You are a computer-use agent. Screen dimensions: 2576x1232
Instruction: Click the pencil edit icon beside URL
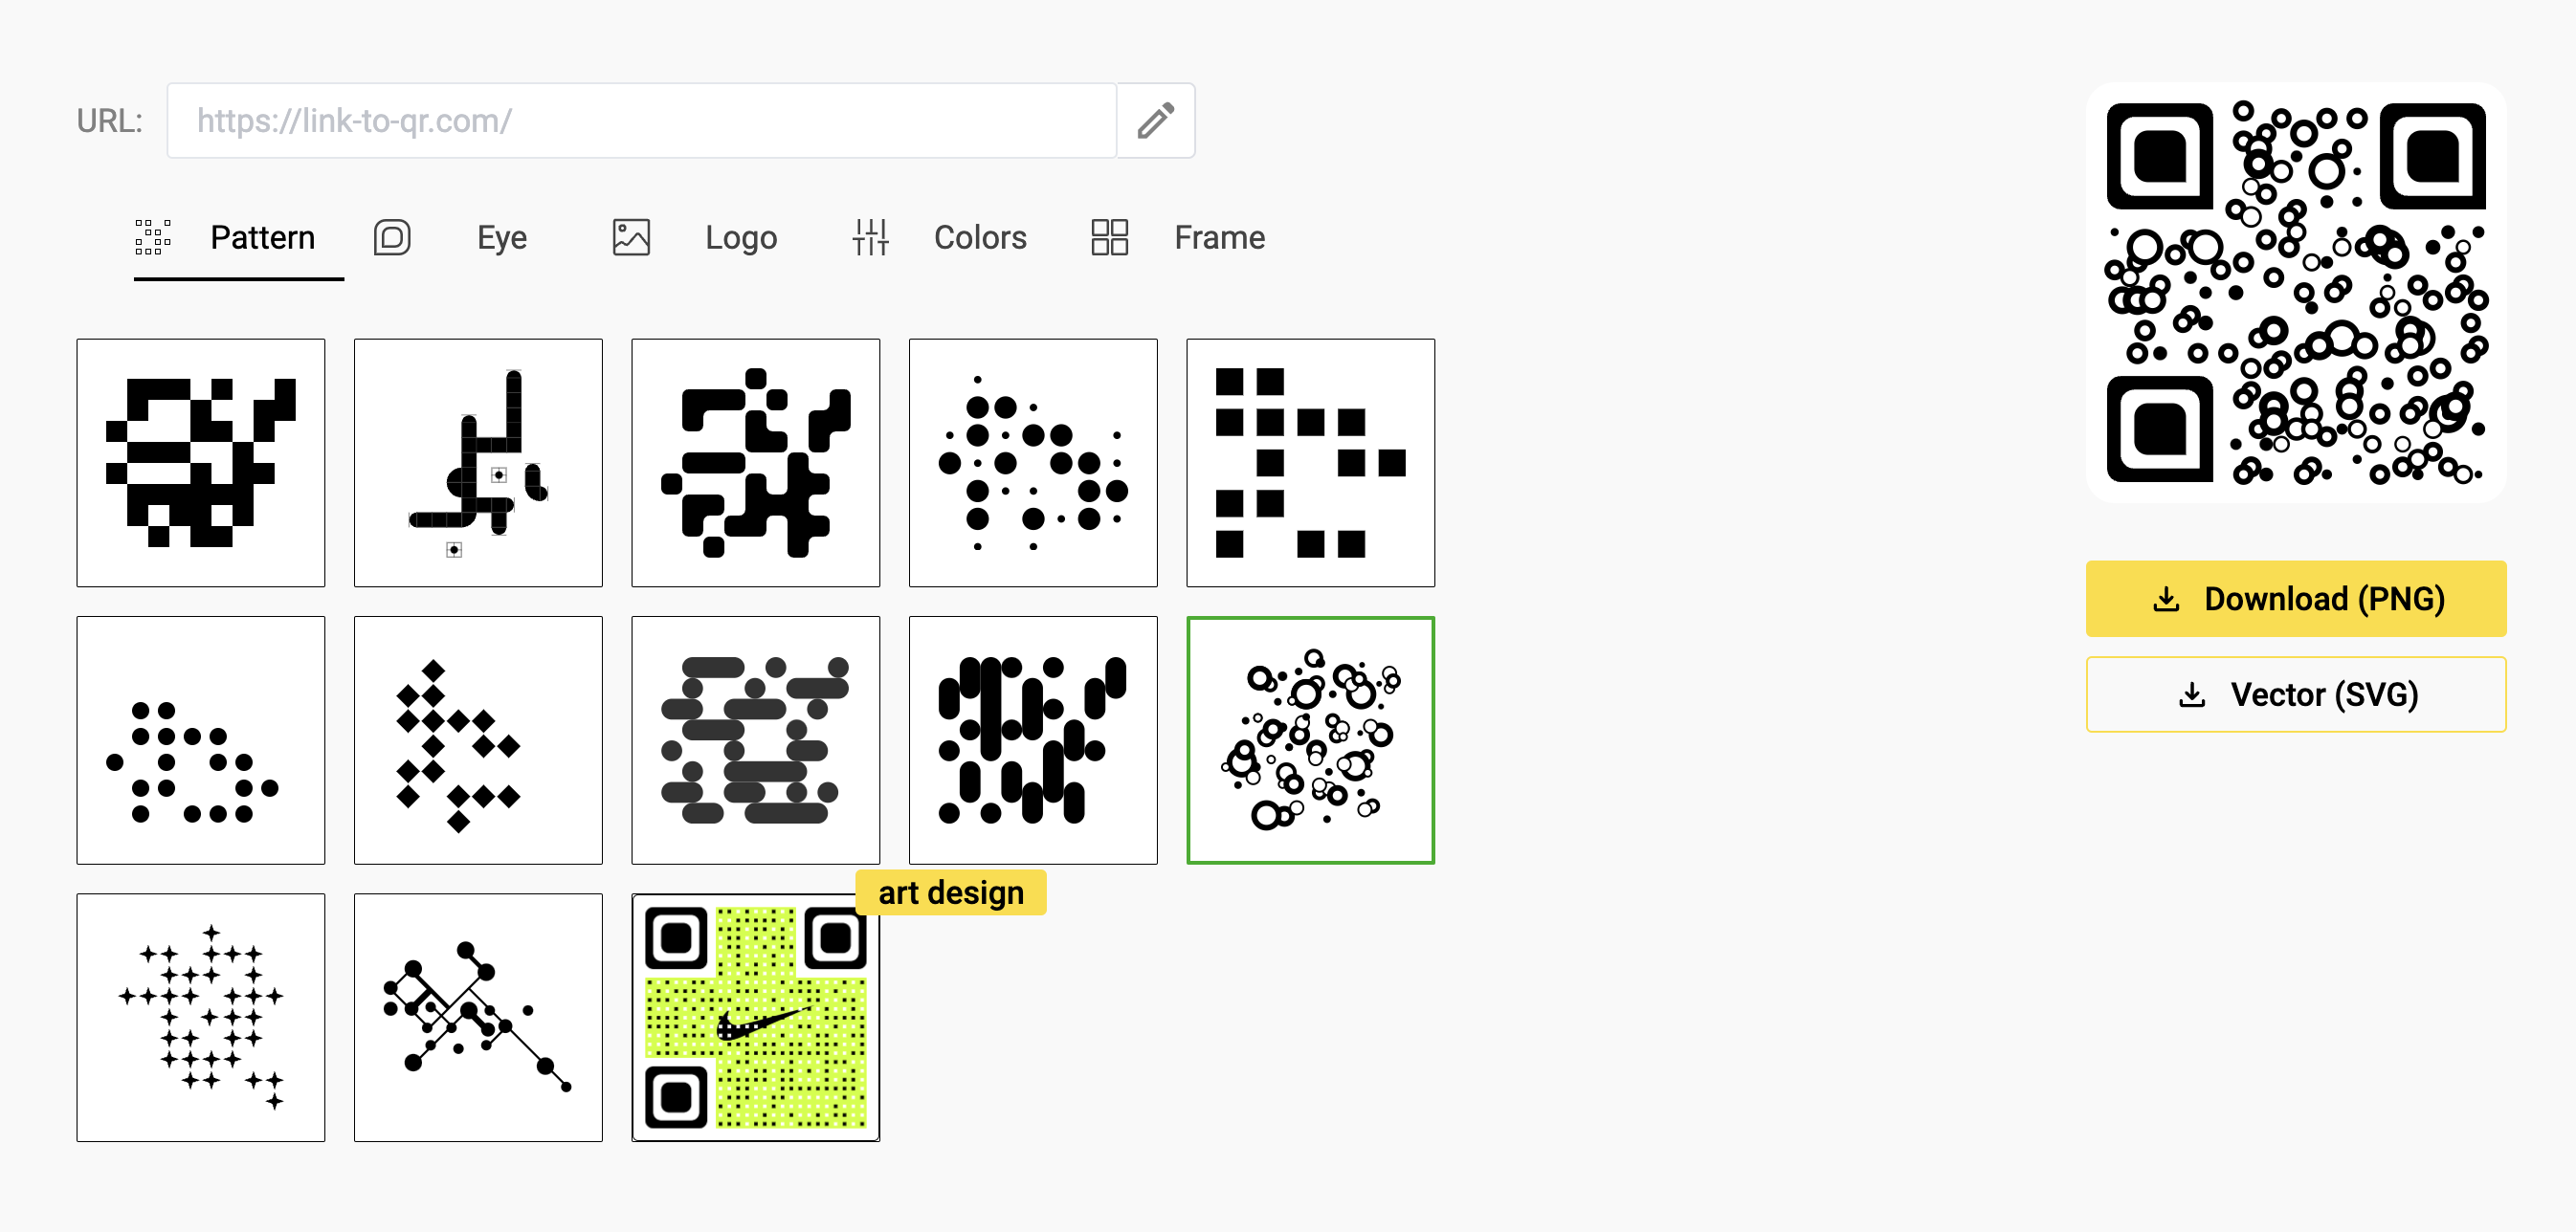pos(1155,121)
